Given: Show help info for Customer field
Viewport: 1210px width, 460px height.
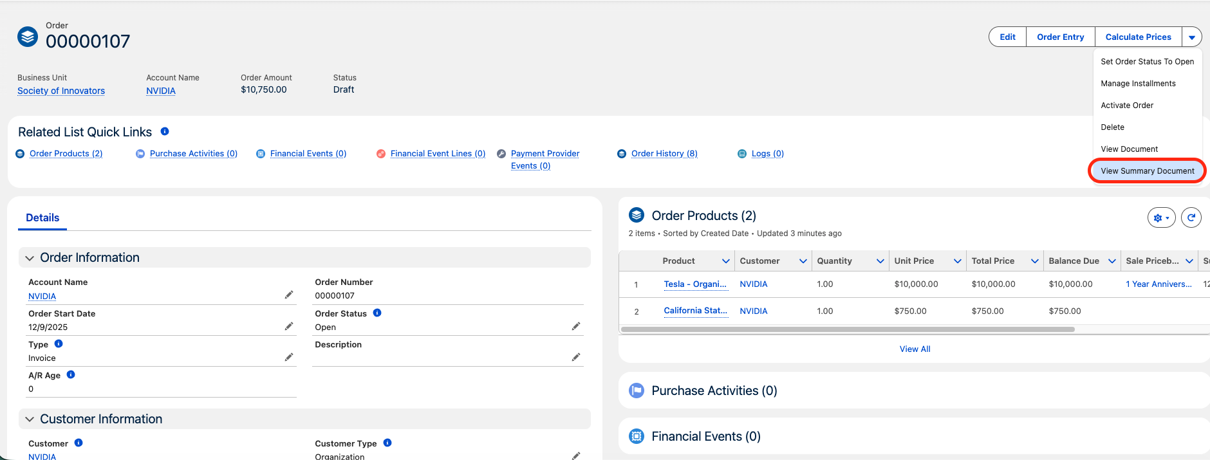Looking at the screenshot, I should (79, 443).
